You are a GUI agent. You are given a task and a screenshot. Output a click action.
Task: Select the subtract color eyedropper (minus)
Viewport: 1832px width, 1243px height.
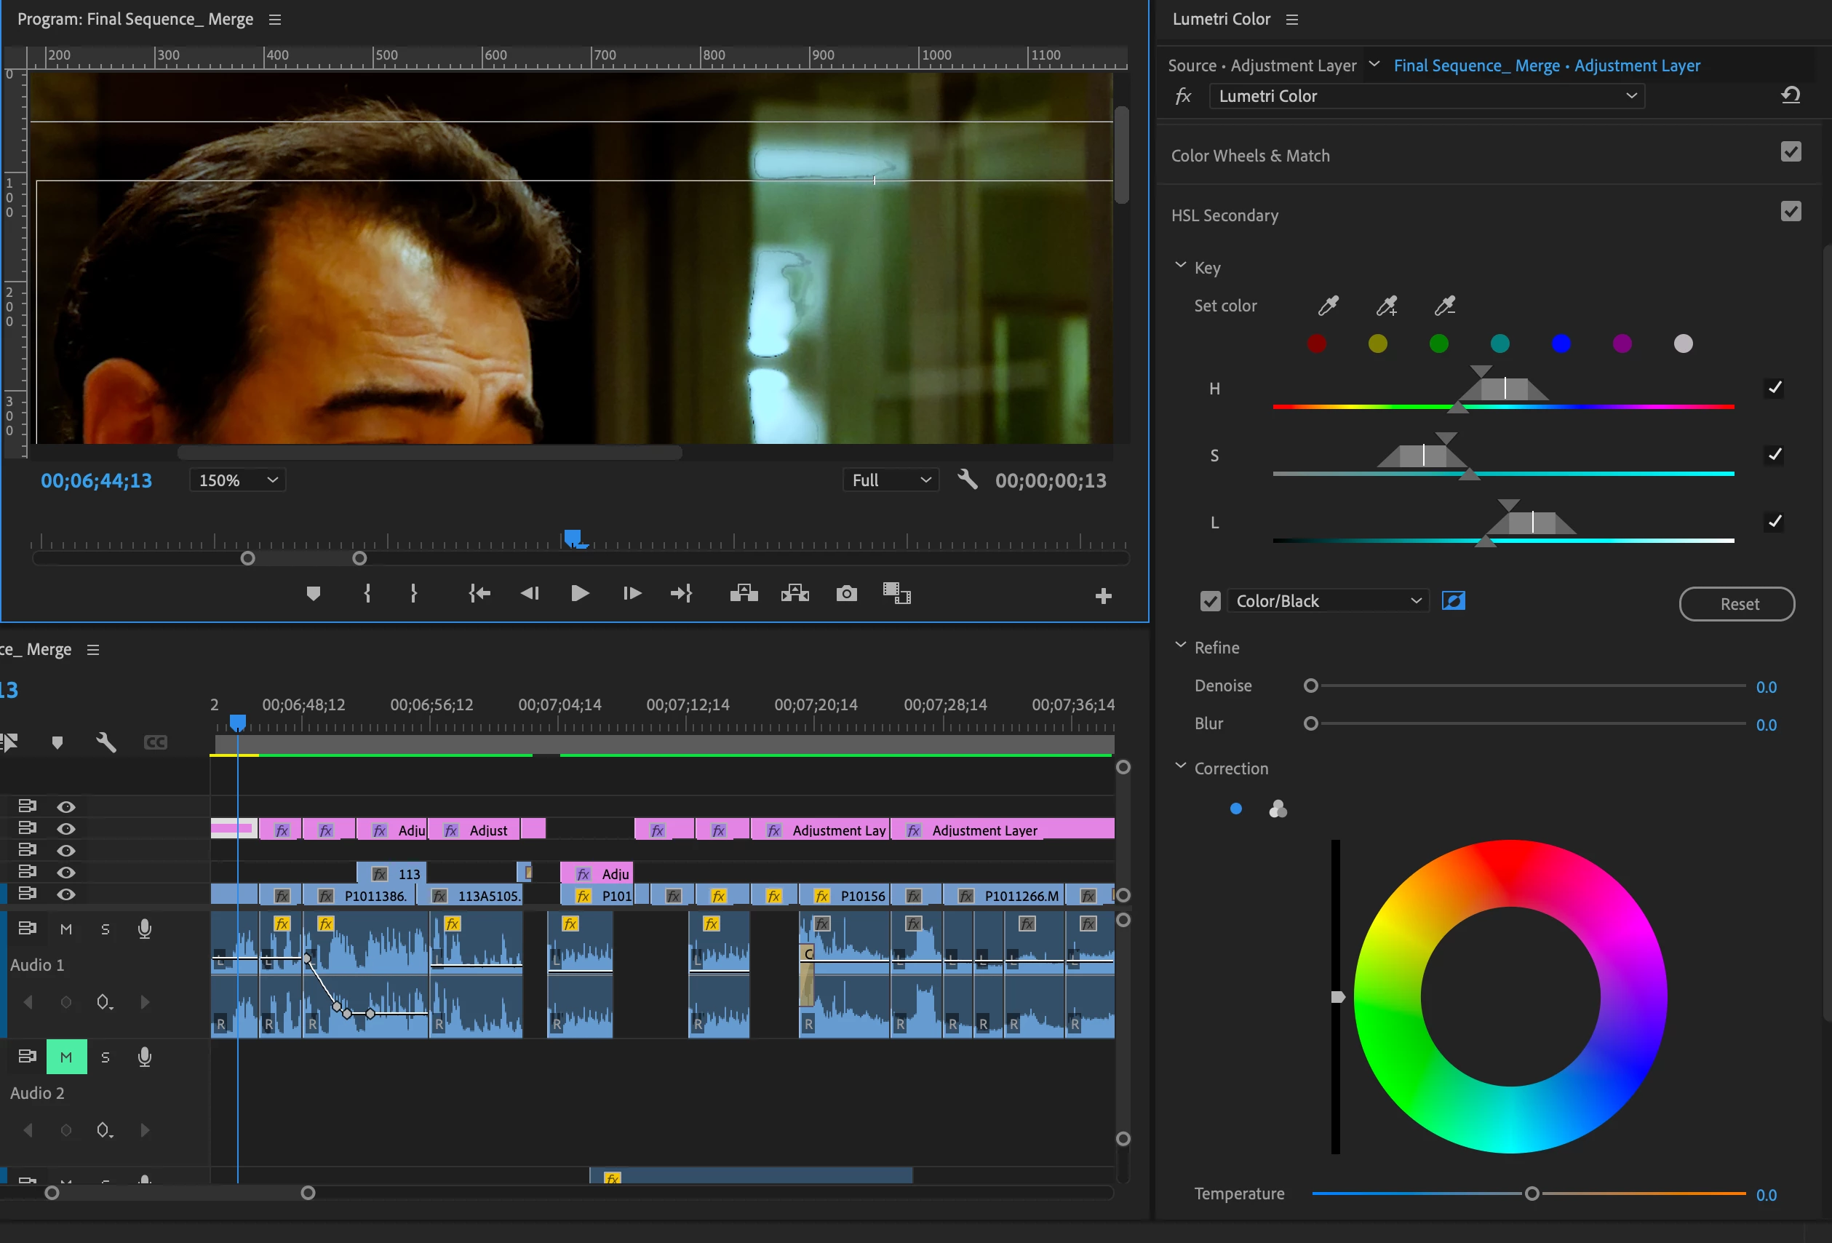(1445, 306)
